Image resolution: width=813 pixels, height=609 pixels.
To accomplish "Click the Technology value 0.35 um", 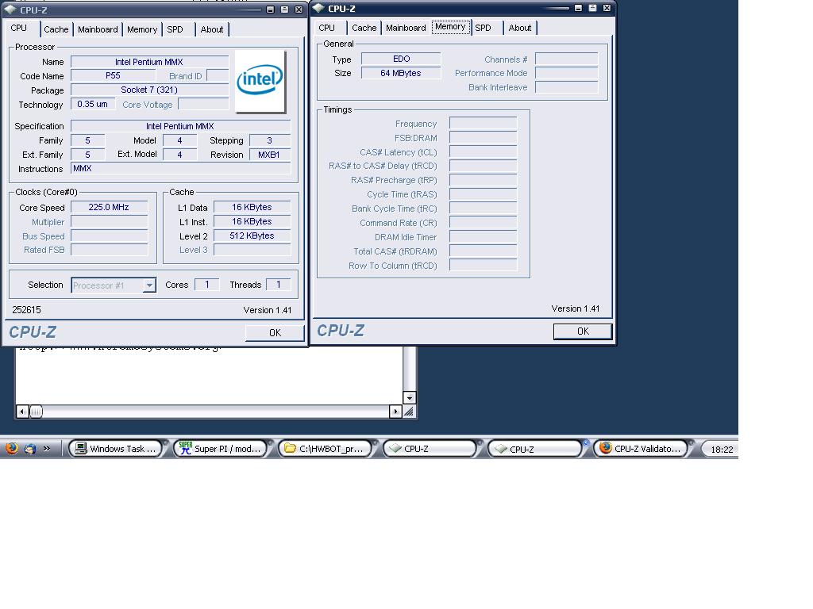I will [x=92, y=104].
